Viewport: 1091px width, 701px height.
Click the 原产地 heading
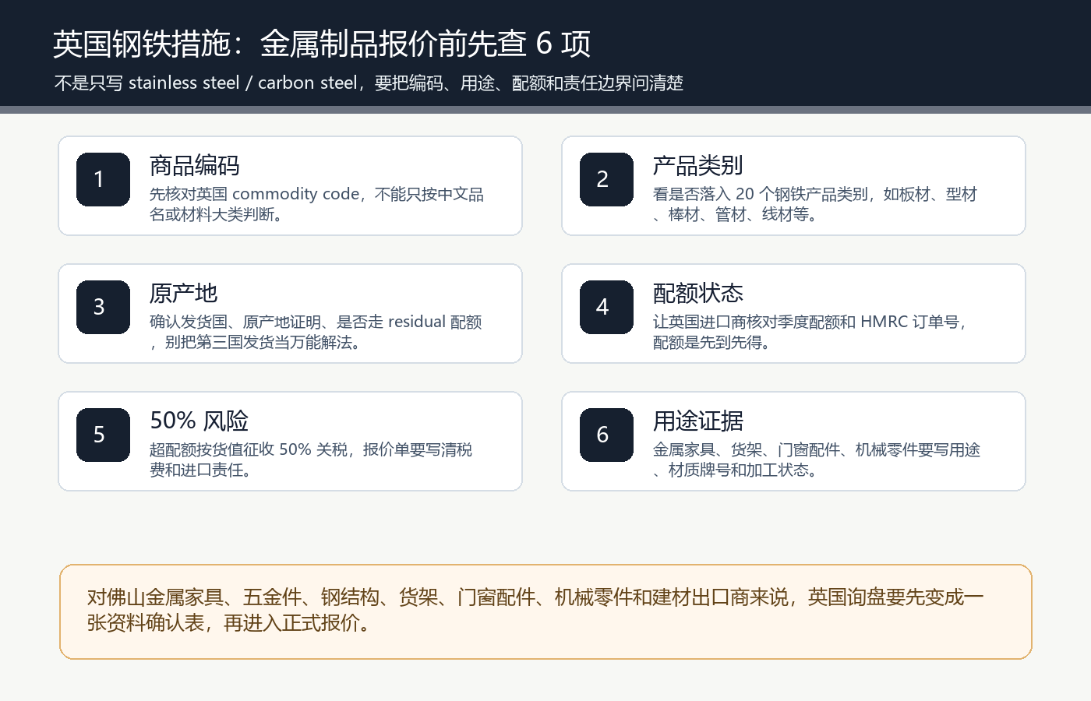point(183,293)
